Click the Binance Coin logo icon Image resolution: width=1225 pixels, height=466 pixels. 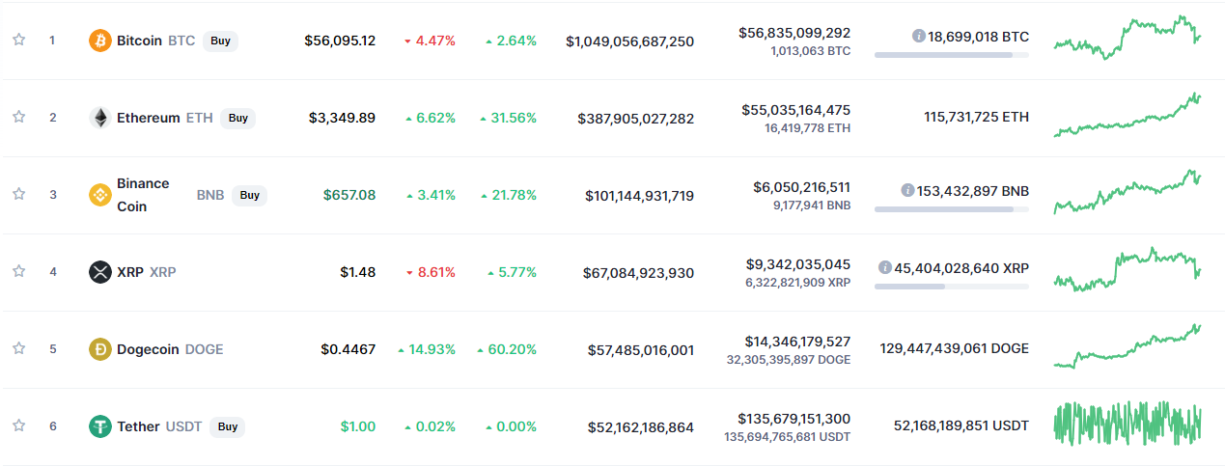[99, 195]
